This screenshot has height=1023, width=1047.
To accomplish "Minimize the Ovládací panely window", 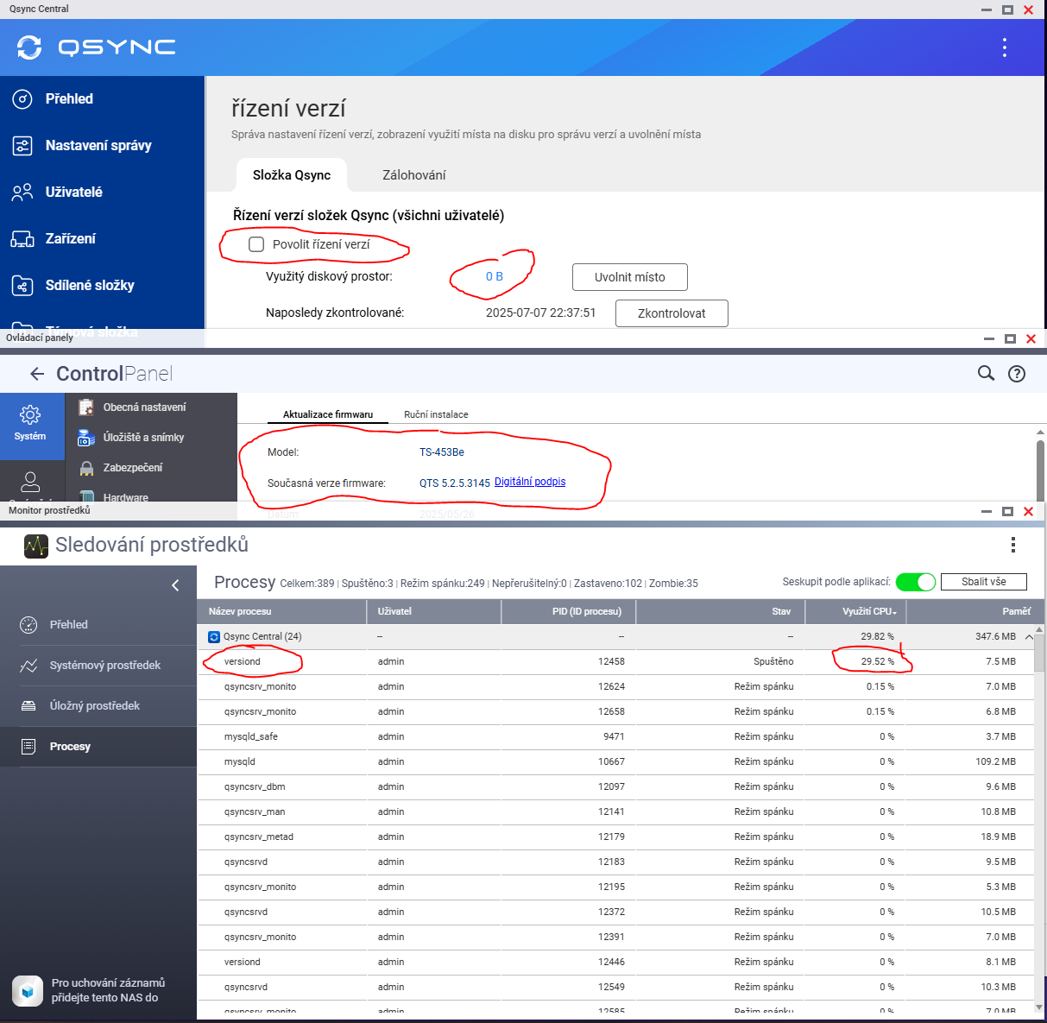I will click(989, 338).
